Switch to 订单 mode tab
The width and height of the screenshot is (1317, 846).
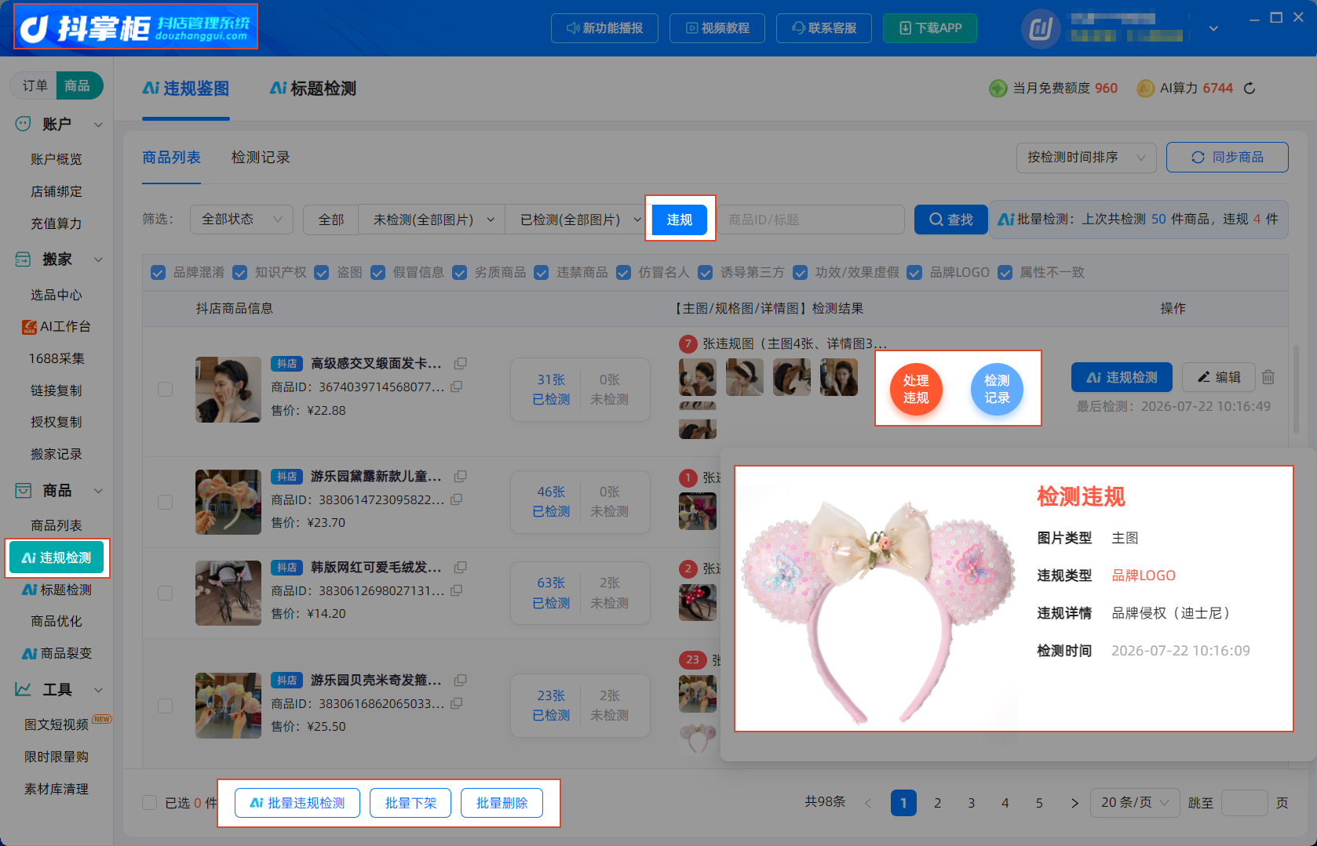point(35,85)
